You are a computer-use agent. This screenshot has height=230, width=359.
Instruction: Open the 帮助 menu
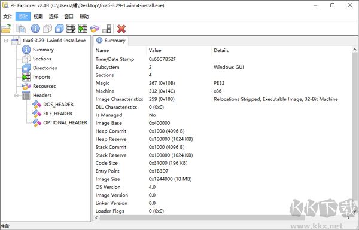click(84, 17)
